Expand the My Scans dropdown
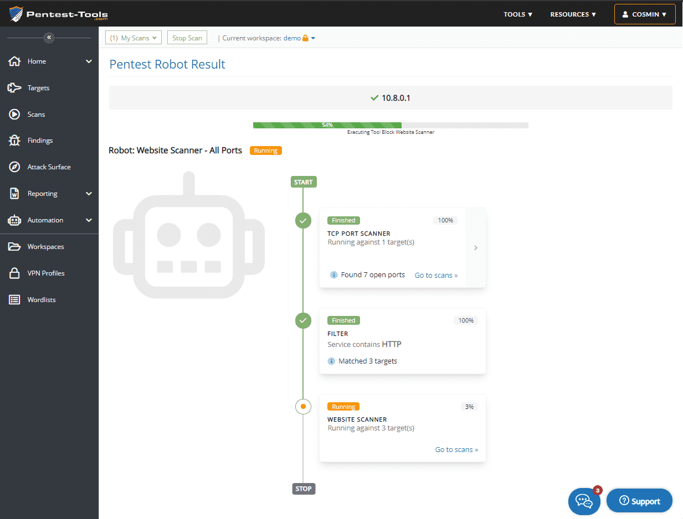 click(x=133, y=38)
